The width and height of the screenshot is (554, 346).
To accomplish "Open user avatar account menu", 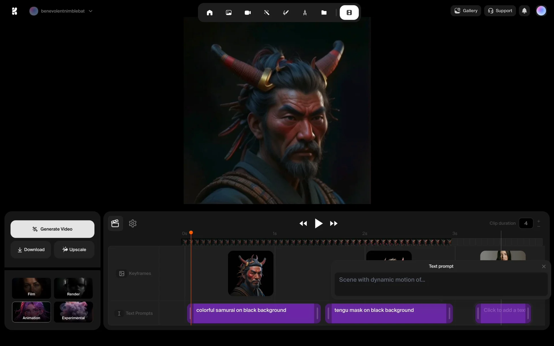I will pyautogui.click(x=541, y=11).
